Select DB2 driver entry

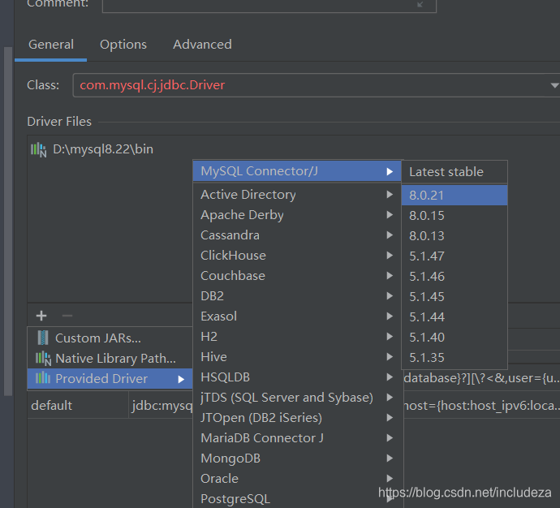[x=298, y=296]
